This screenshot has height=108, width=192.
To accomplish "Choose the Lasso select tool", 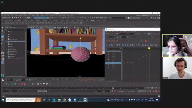I will 3,31.
